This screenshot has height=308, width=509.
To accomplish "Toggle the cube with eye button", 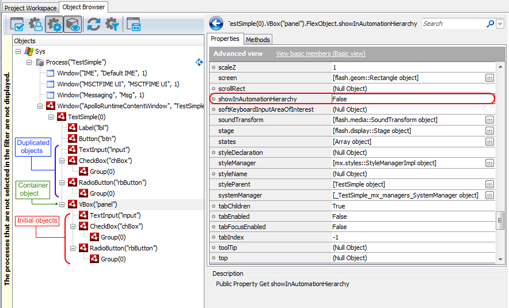I will coord(73,24).
